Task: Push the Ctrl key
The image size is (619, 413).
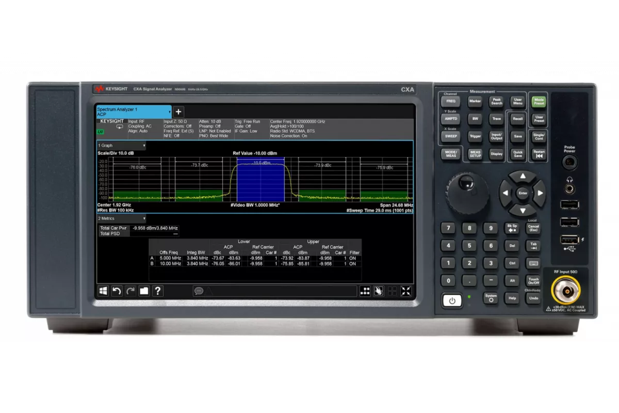Action: tap(512, 263)
